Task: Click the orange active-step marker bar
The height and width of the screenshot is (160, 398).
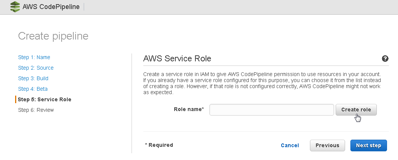Action: click(16, 99)
